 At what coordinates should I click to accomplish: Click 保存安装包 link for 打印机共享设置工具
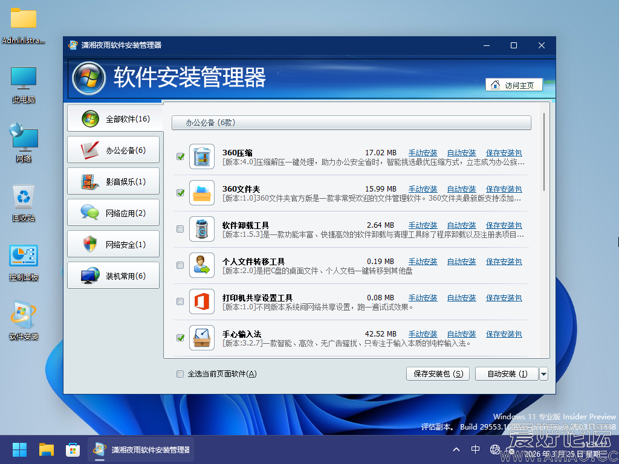[x=504, y=298]
